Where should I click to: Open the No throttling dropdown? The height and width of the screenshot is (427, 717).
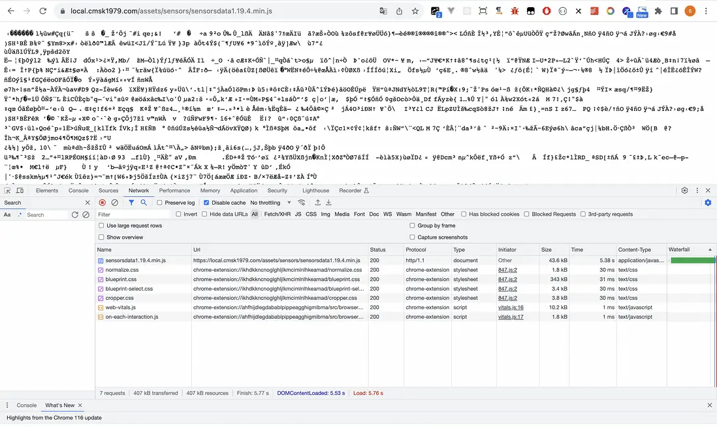(x=270, y=202)
